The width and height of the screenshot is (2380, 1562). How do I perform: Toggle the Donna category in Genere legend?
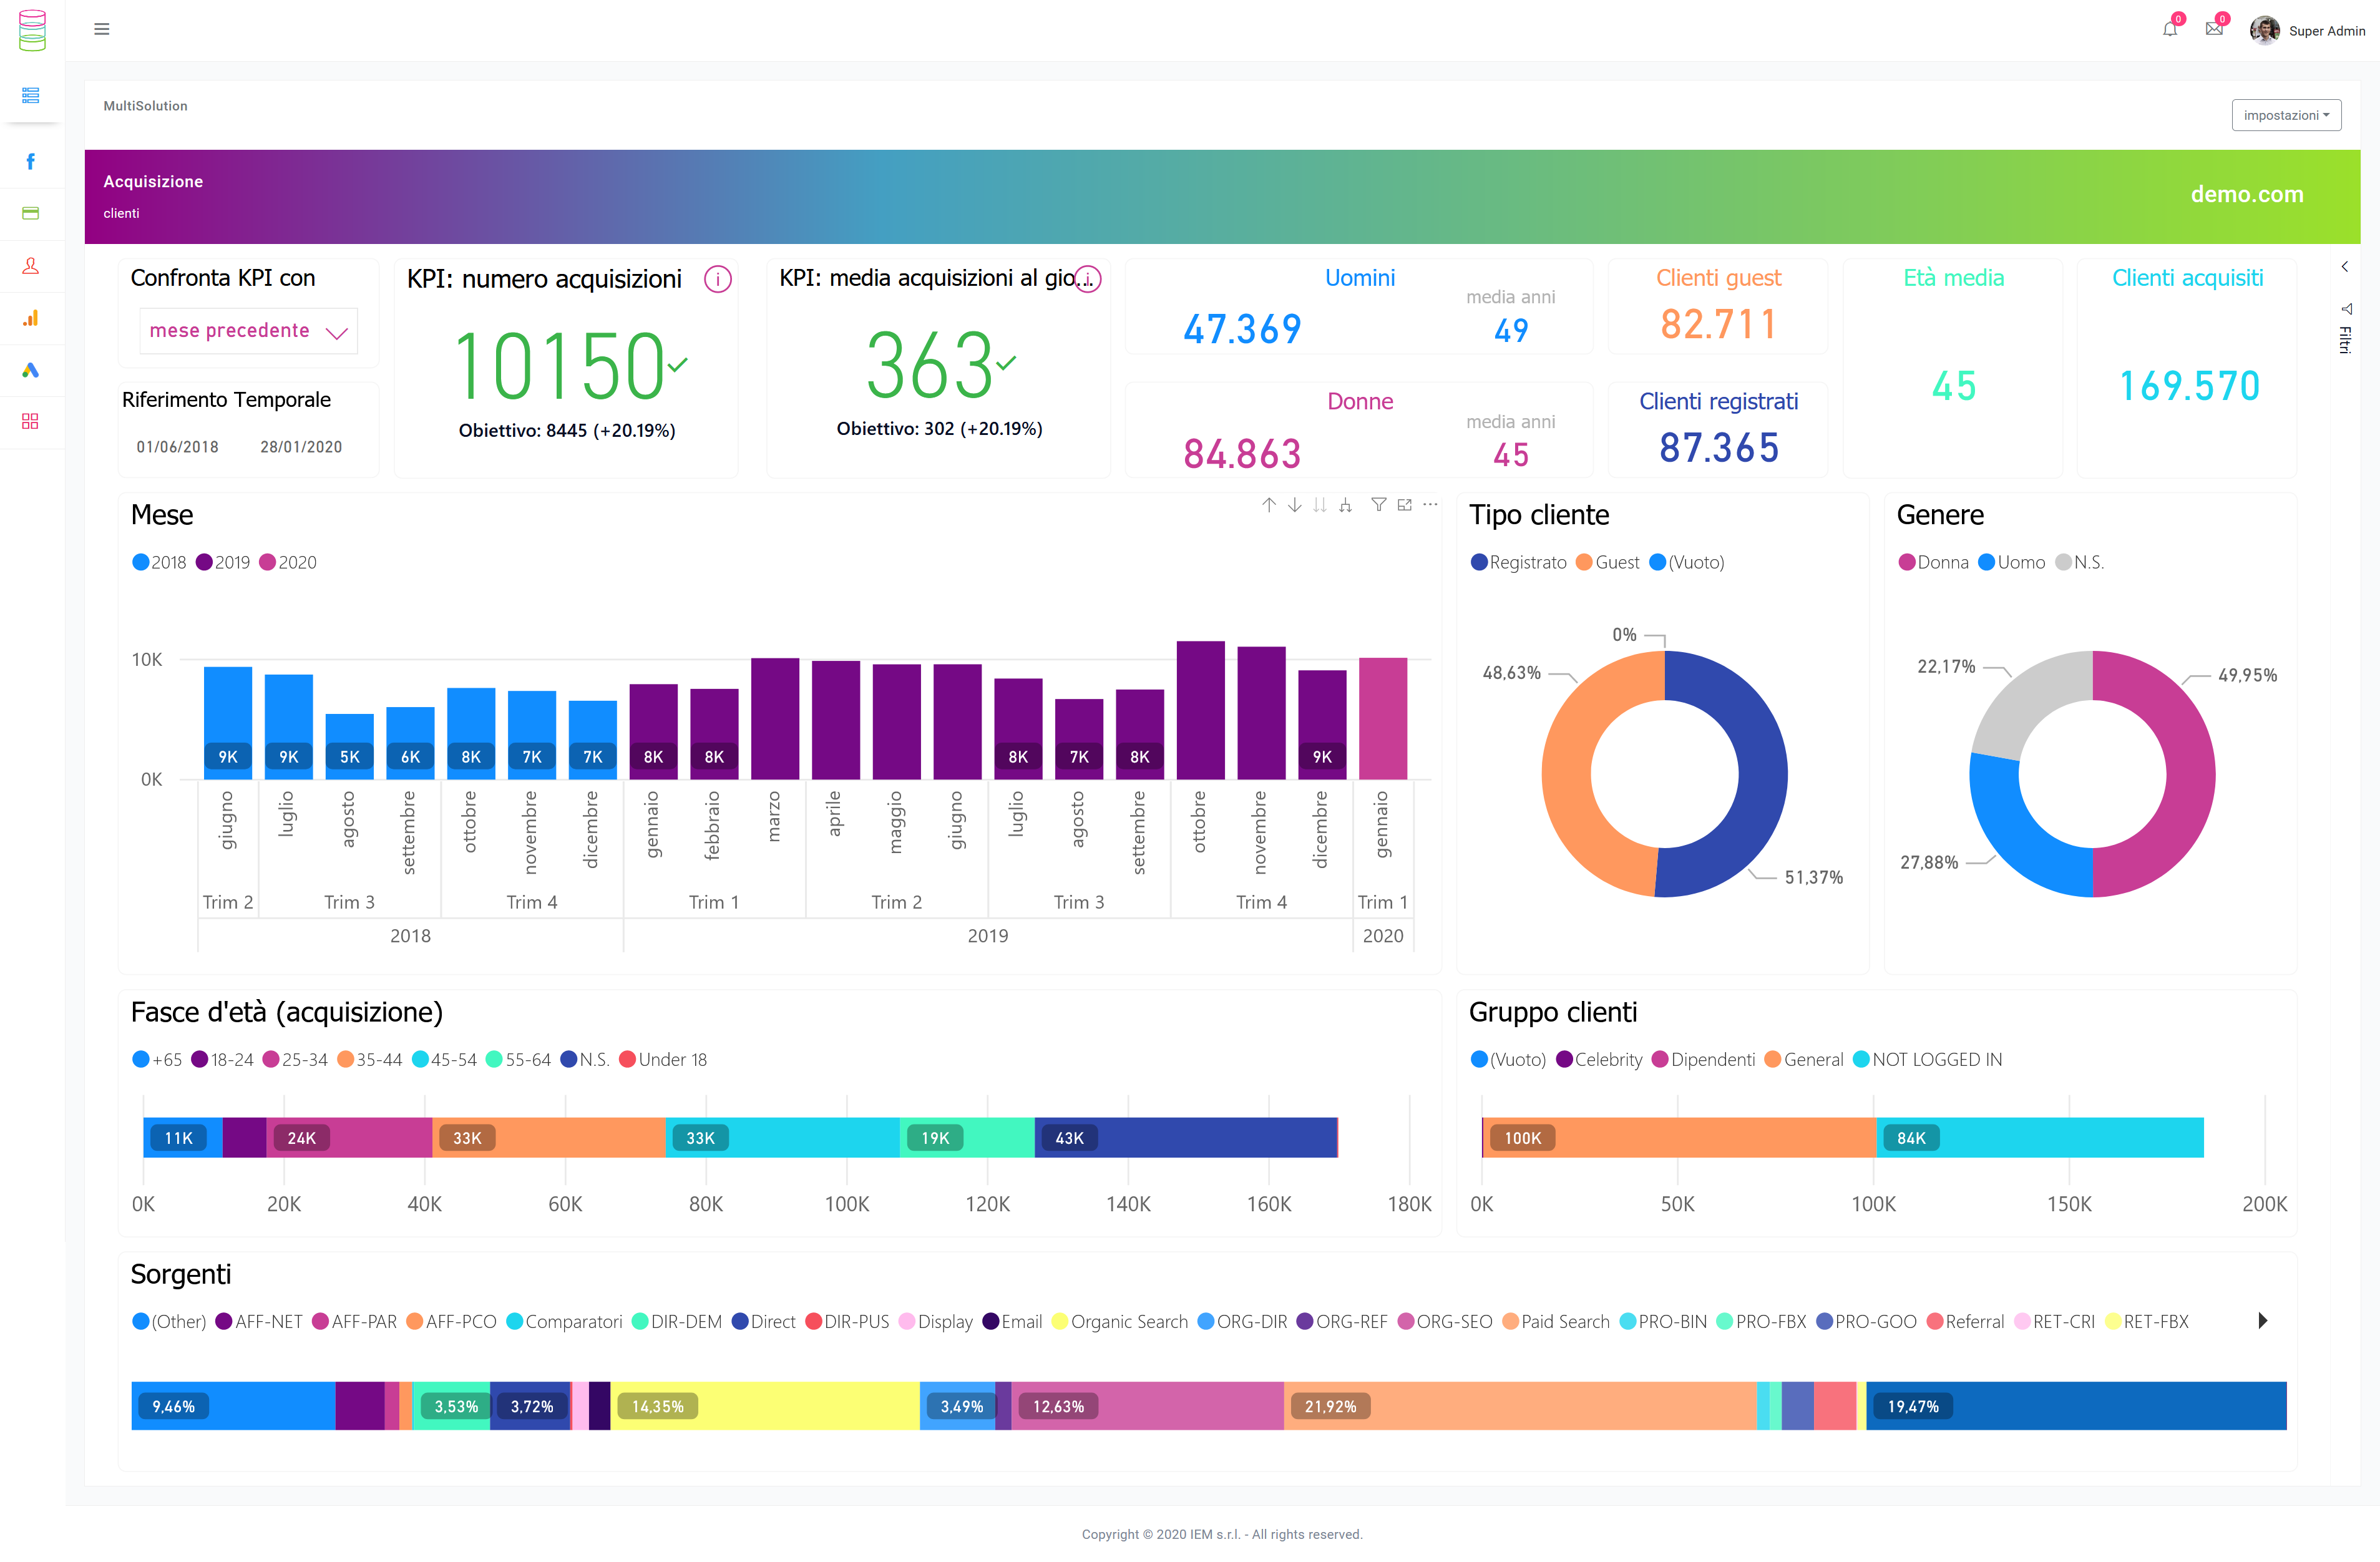pyautogui.click(x=1934, y=562)
